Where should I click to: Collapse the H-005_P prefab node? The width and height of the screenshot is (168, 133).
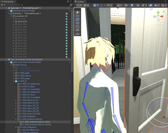point(13,81)
